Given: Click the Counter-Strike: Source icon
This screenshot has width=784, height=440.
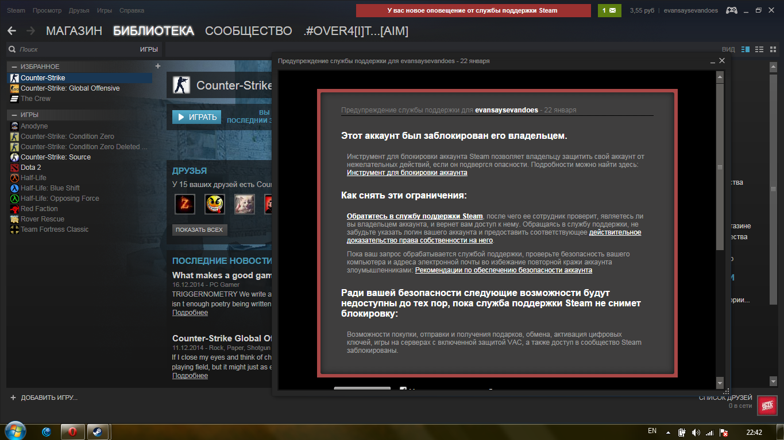Looking at the screenshot, I should pyautogui.click(x=15, y=157).
